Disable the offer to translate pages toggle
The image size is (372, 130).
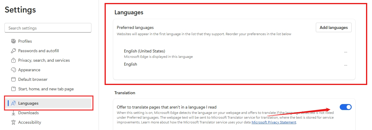coord(345,107)
